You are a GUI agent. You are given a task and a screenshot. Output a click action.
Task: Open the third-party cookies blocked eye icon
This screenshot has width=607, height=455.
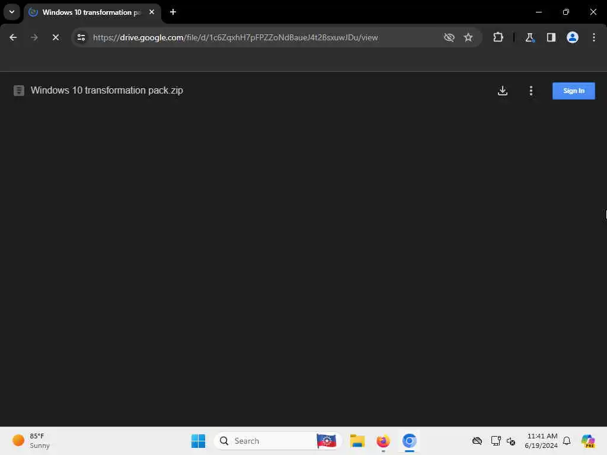[449, 37]
